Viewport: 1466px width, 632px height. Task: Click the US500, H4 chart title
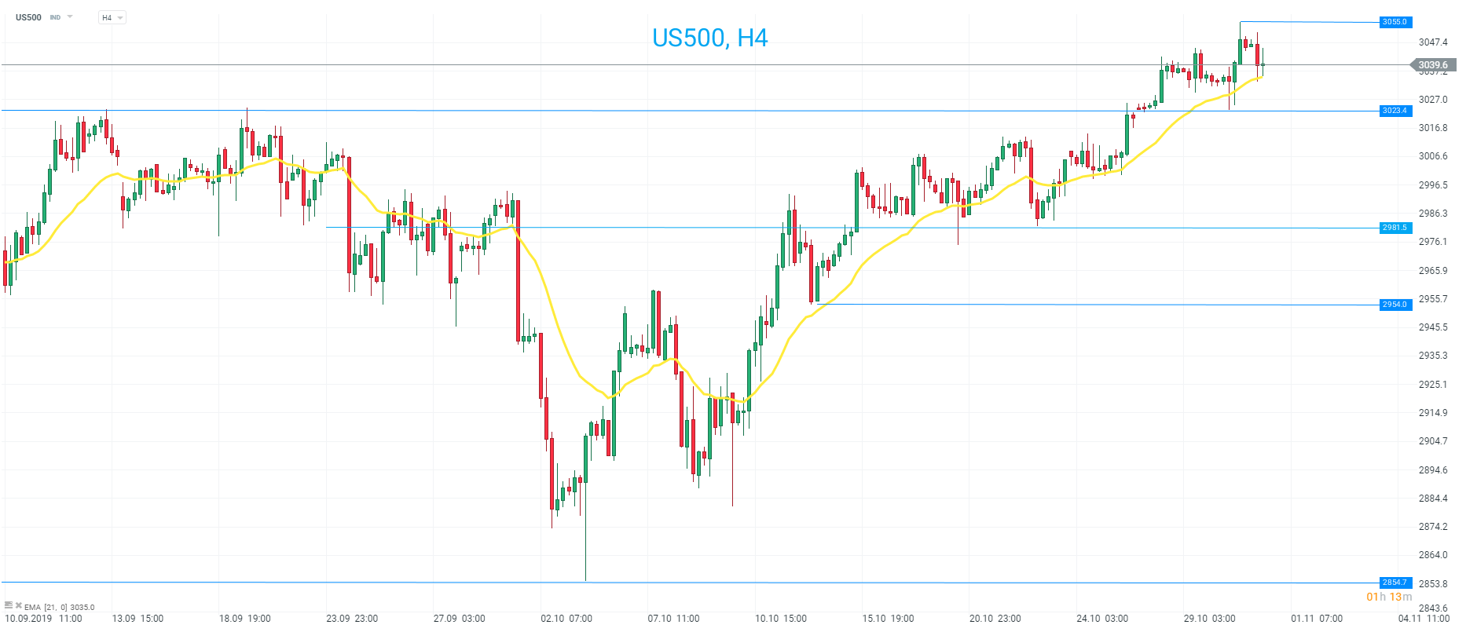click(709, 38)
